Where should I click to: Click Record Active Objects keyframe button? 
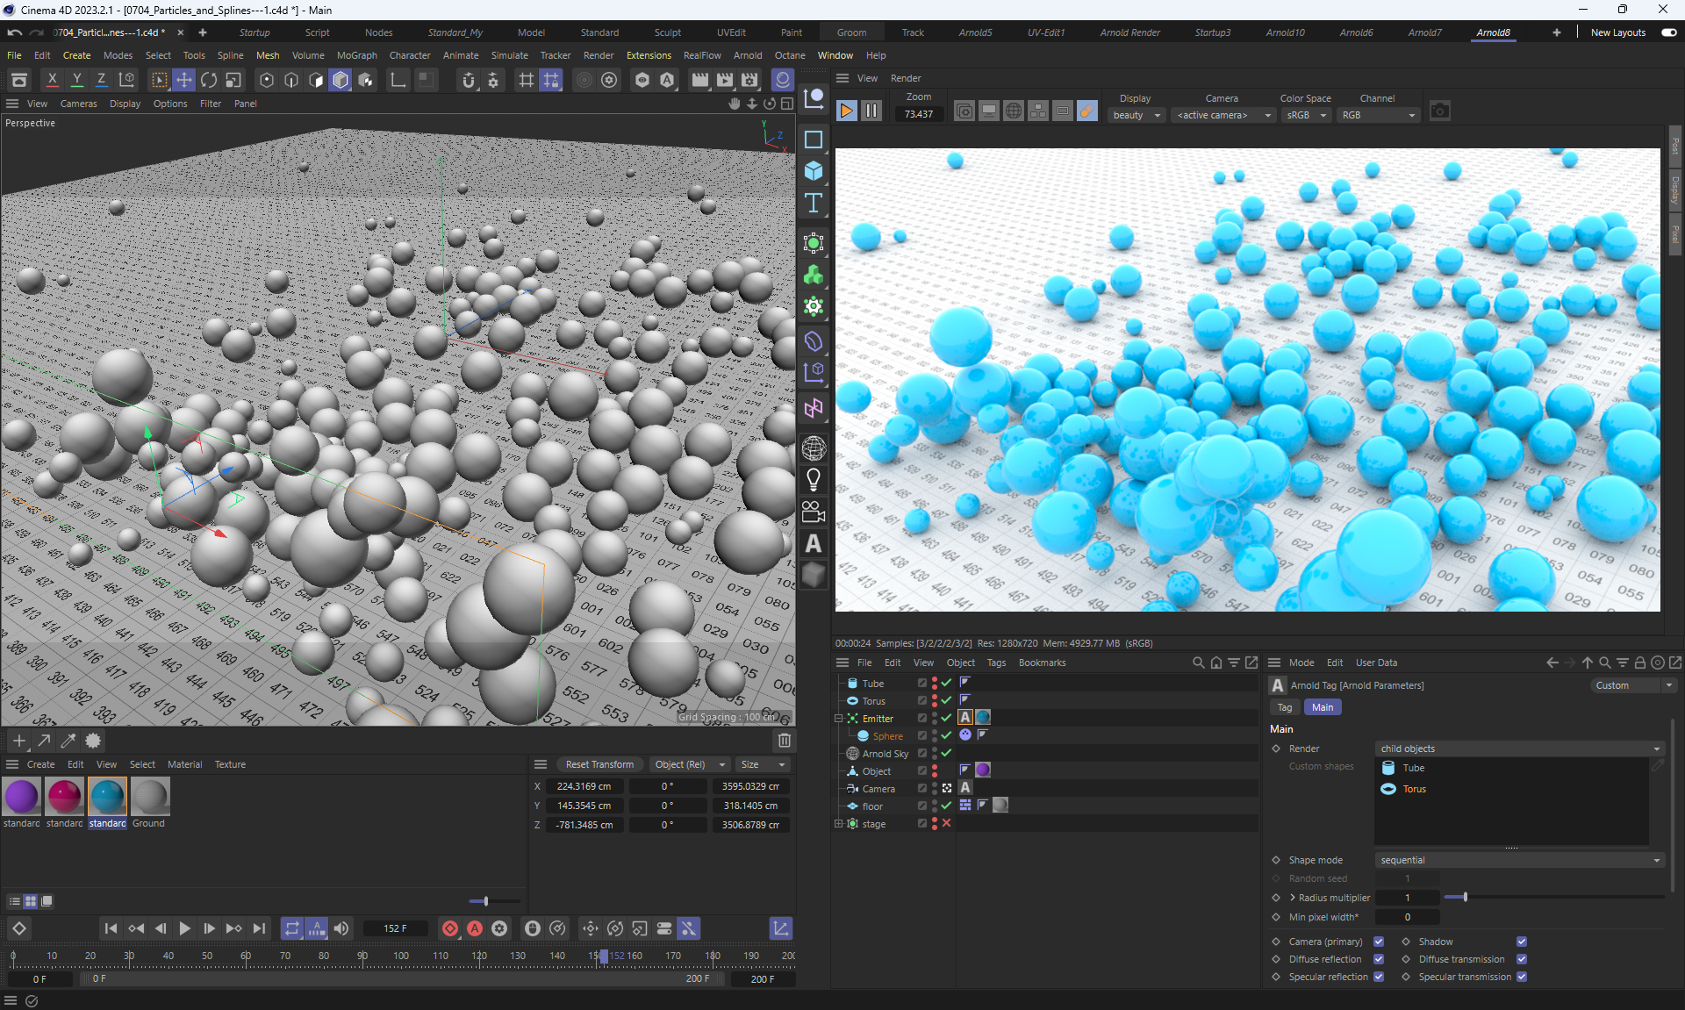click(x=450, y=928)
